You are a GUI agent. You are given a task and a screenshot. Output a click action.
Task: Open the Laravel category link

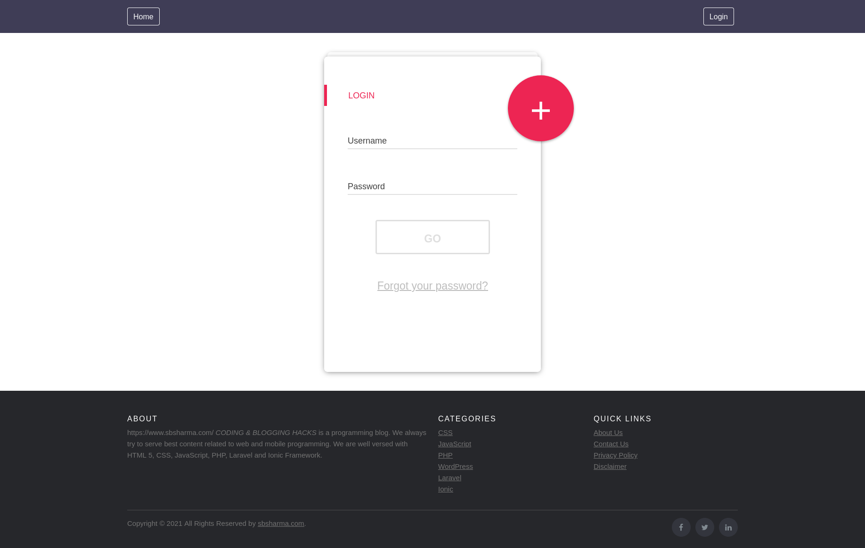[449, 477]
